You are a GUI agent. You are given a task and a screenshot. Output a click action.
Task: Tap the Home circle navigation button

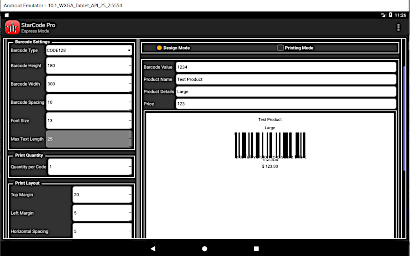[205, 249]
